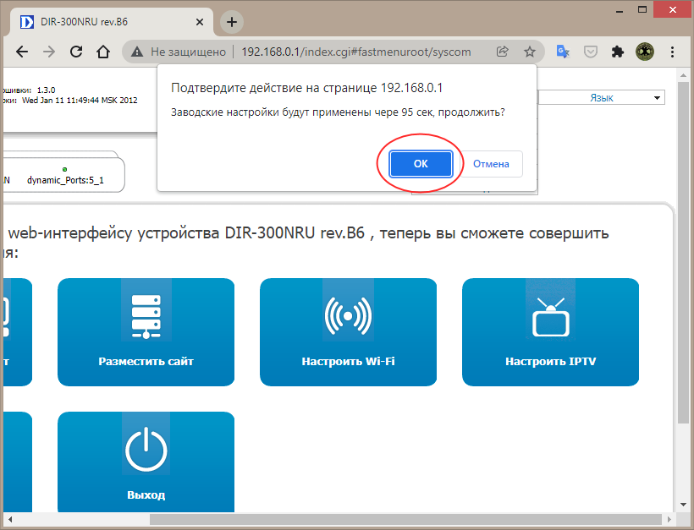Viewport: 694px width, 530px height.
Task: Click the OK button in the dialog
Action: [x=421, y=163]
